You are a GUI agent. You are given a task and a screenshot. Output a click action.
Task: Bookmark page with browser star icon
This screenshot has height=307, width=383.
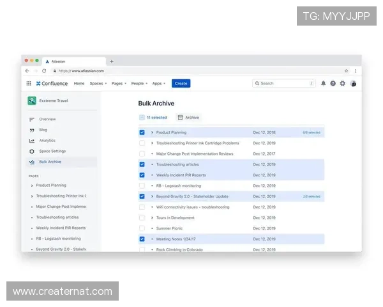(347, 71)
